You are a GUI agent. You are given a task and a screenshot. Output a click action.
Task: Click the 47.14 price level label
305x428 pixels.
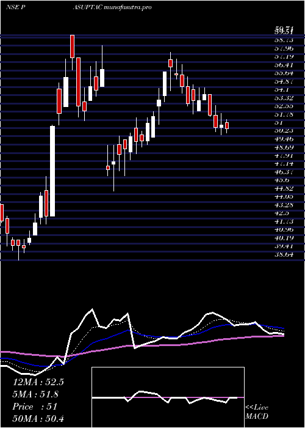[x=284, y=164]
